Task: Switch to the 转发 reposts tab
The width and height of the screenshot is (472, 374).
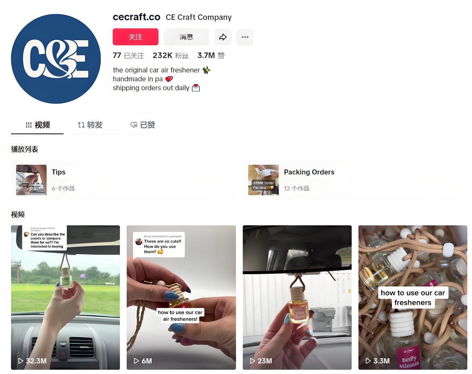Action: [x=90, y=125]
